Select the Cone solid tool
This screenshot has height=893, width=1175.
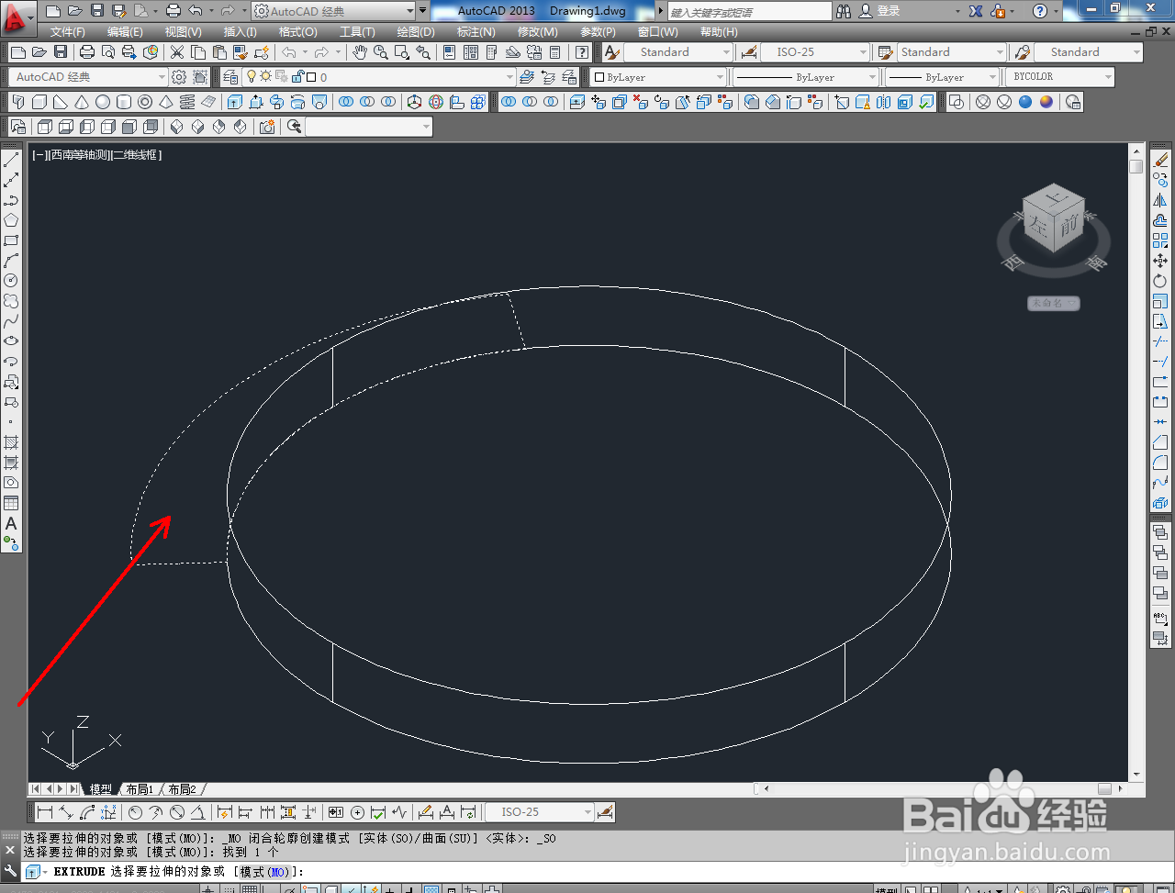(x=82, y=102)
